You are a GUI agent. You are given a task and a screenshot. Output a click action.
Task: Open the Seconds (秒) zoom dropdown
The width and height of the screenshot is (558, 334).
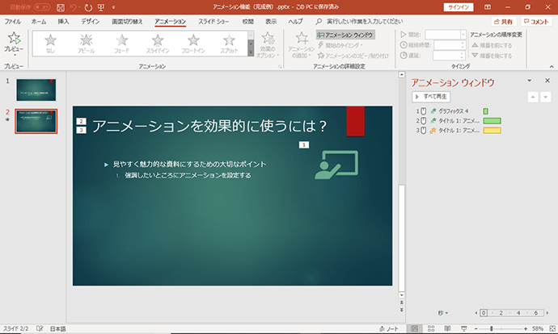tap(443, 313)
